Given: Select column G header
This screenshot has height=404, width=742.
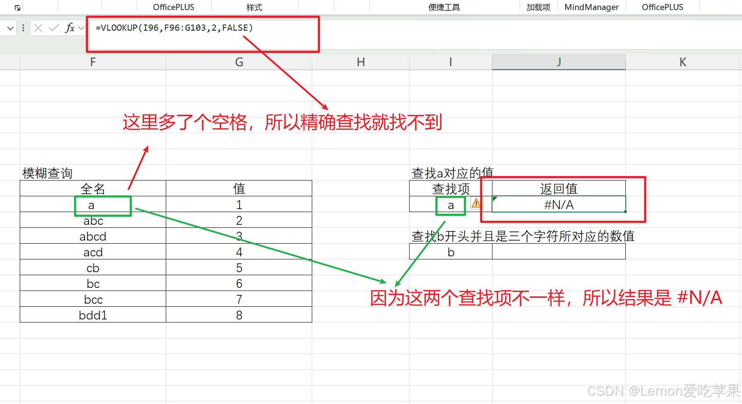Looking at the screenshot, I should coord(239,62).
